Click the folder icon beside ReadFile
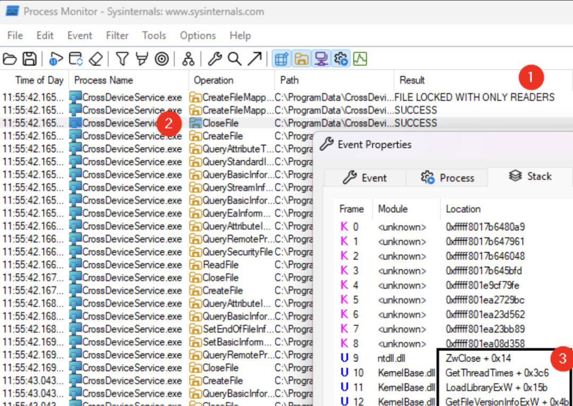The image size is (573, 406). tap(195, 265)
